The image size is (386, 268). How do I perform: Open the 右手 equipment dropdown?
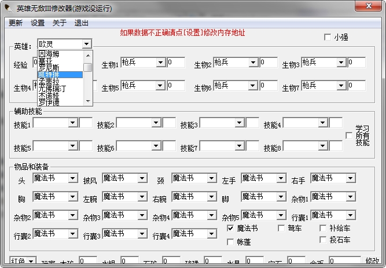click(x=351, y=178)
